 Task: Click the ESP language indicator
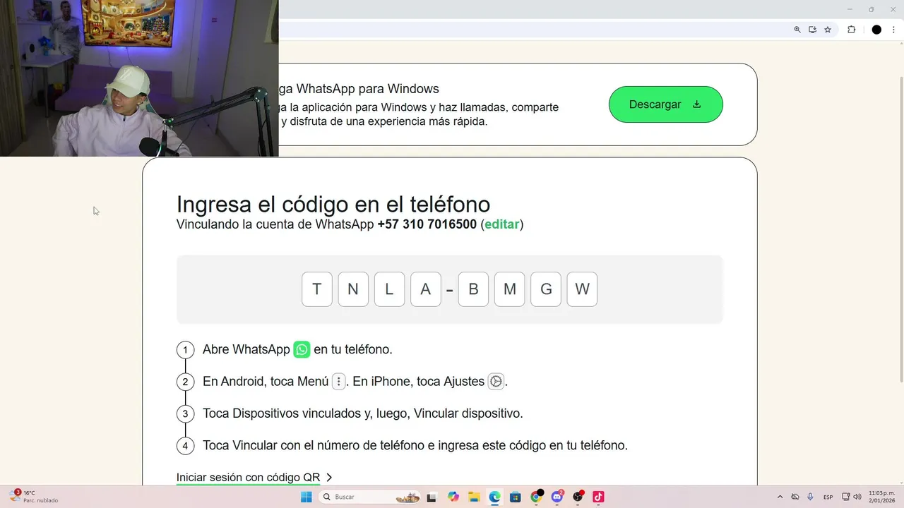coord(828,497)
